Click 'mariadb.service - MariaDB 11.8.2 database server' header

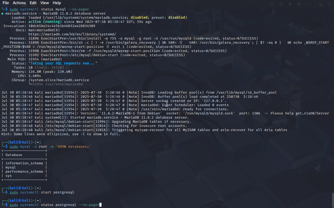coord(56,14)
